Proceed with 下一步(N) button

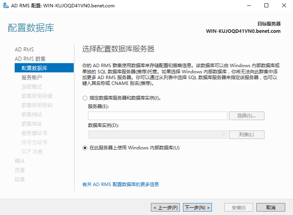197,207
